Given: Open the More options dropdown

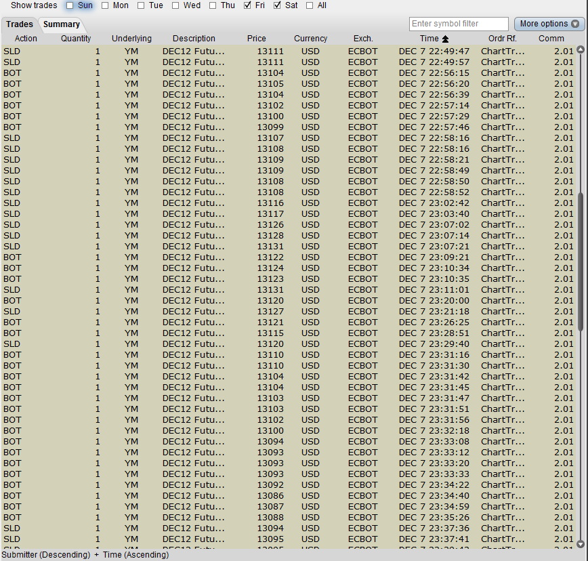Looking at the screenshot, I should (x=549, y=24).
